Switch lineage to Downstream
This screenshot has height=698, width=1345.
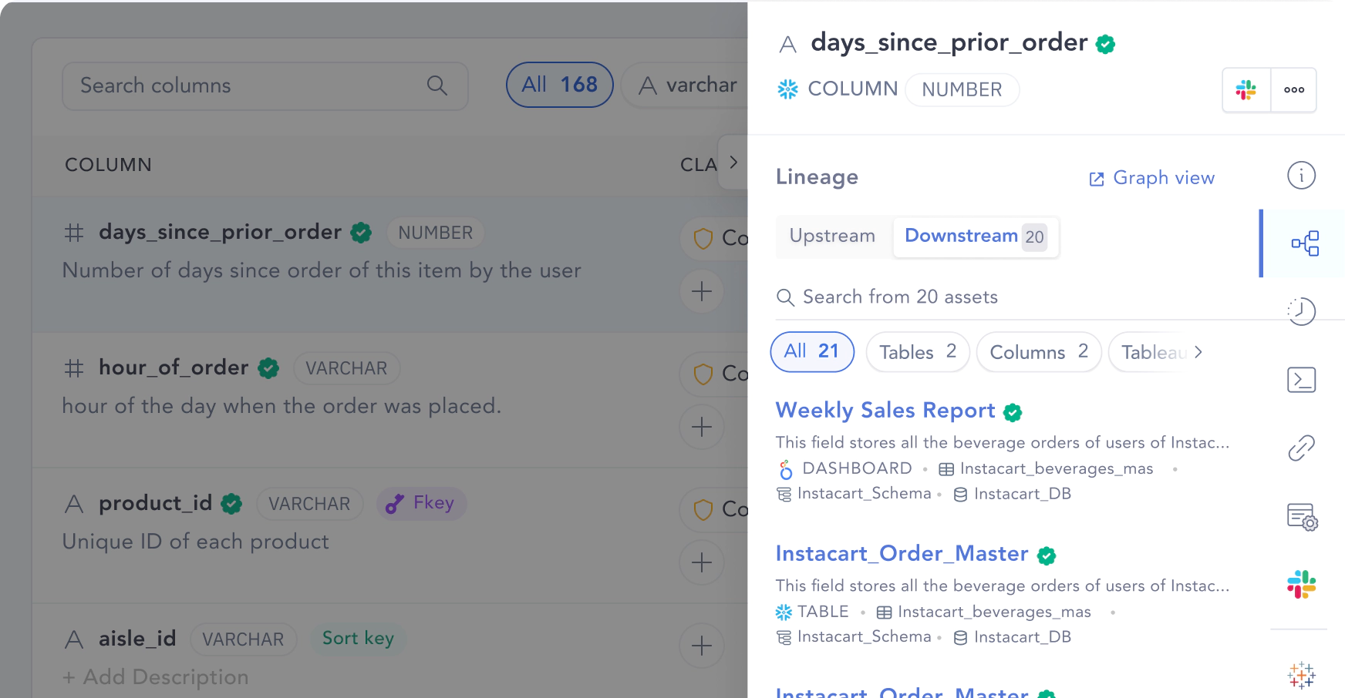click(x=976, y=237)
